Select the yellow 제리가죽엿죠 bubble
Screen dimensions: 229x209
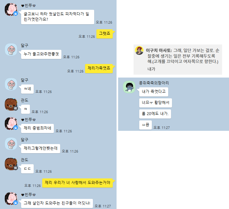tap(99, 68)
